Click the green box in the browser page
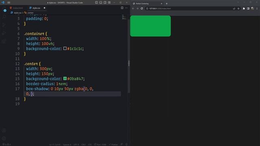 [150, 26]
